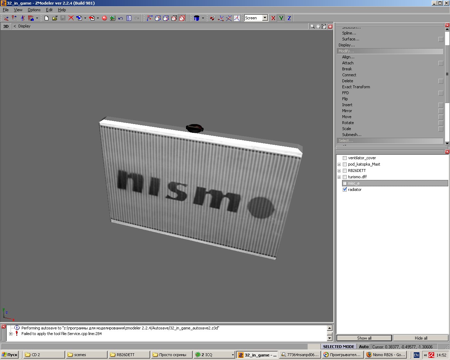Lock the X axis

[x=273, y=18]
